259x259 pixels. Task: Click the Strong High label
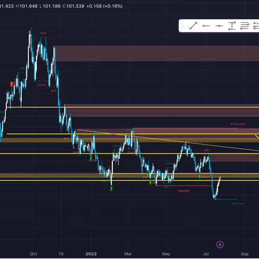point(238,124)
